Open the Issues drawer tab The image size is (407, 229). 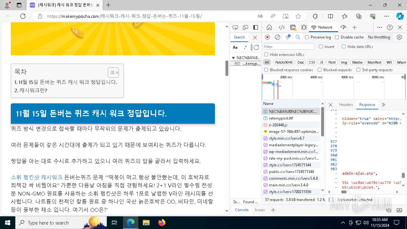tap(260, 210)
